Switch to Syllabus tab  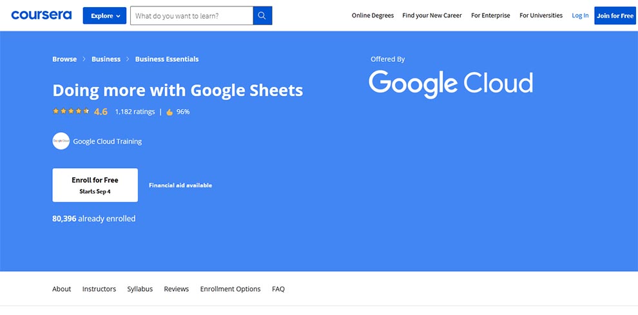(x=140, y=289)
